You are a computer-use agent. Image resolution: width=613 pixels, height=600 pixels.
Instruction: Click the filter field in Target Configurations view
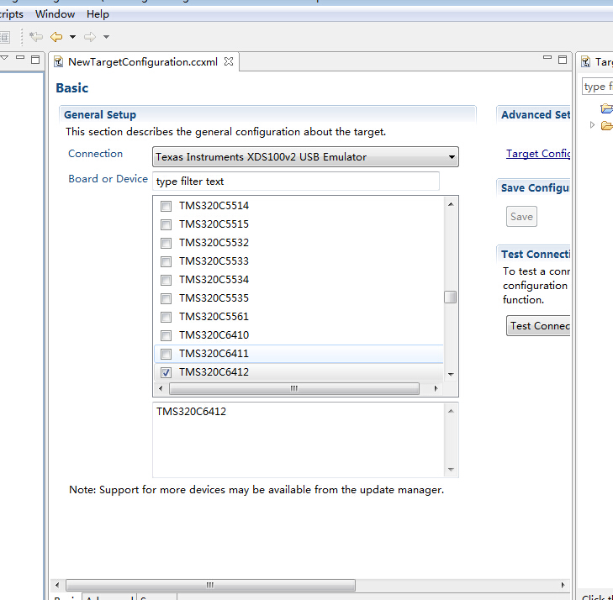(x=598, y=87)
